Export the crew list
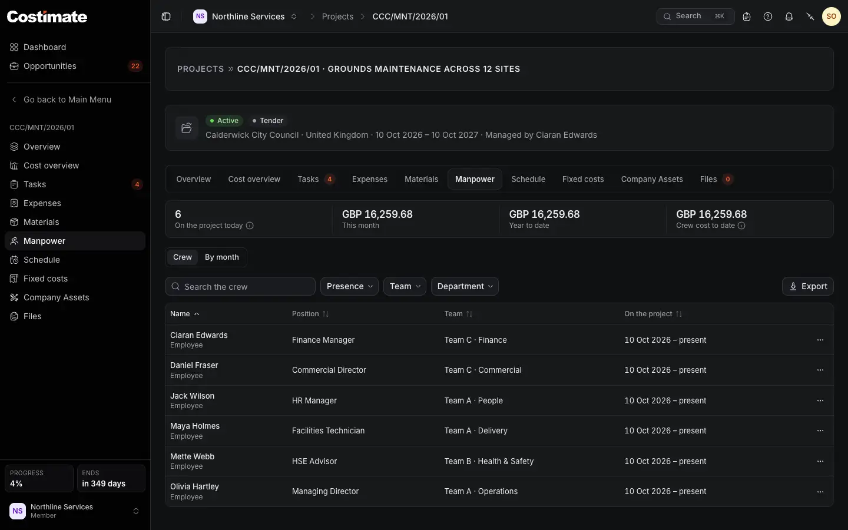 pyautogui.click(x=808, y=286)
